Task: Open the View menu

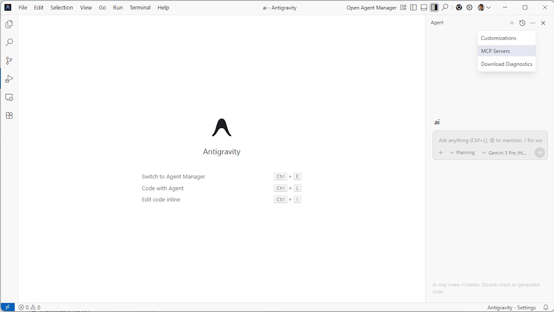Action: tap(86, 7)
